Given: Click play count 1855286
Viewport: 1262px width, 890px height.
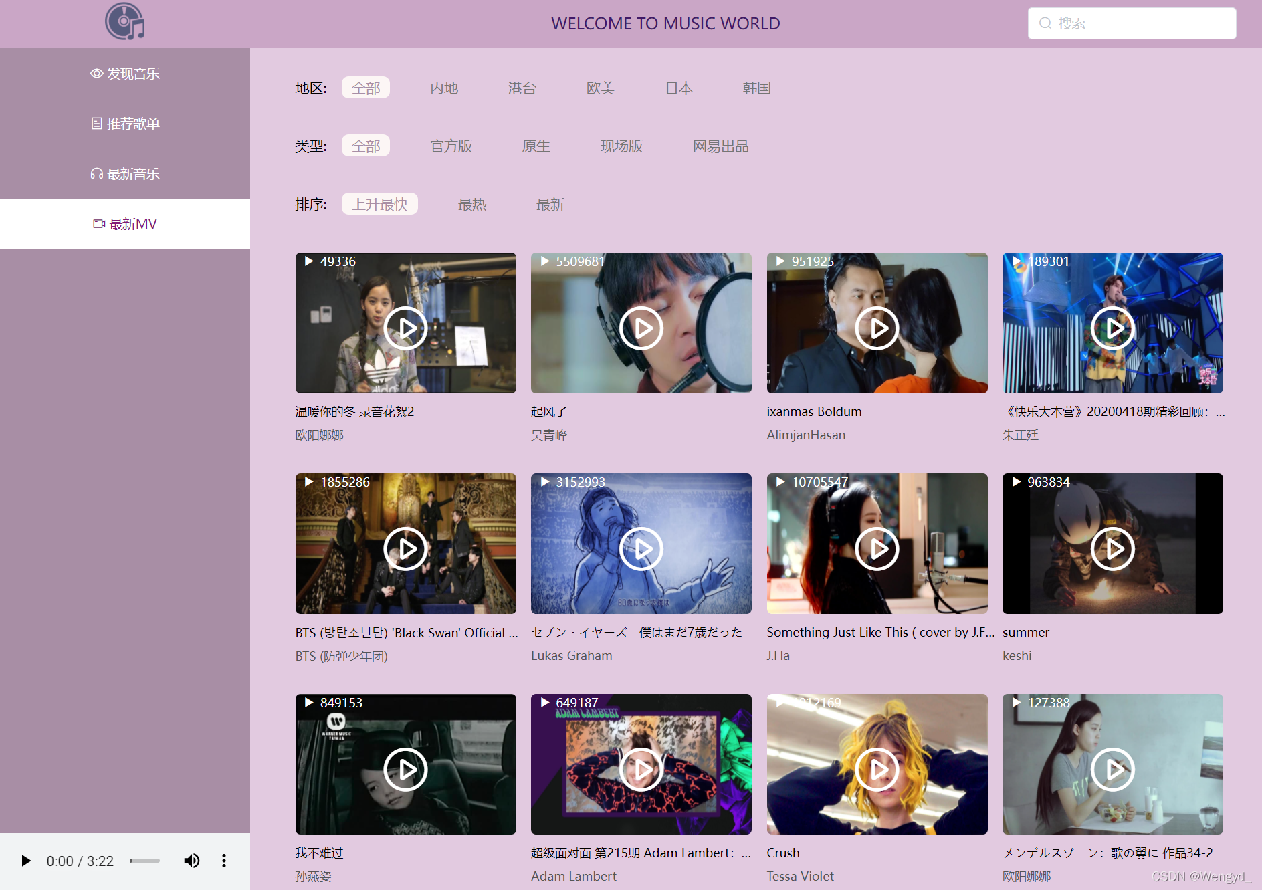Looking at the screenshot, I should coord(344,482).
